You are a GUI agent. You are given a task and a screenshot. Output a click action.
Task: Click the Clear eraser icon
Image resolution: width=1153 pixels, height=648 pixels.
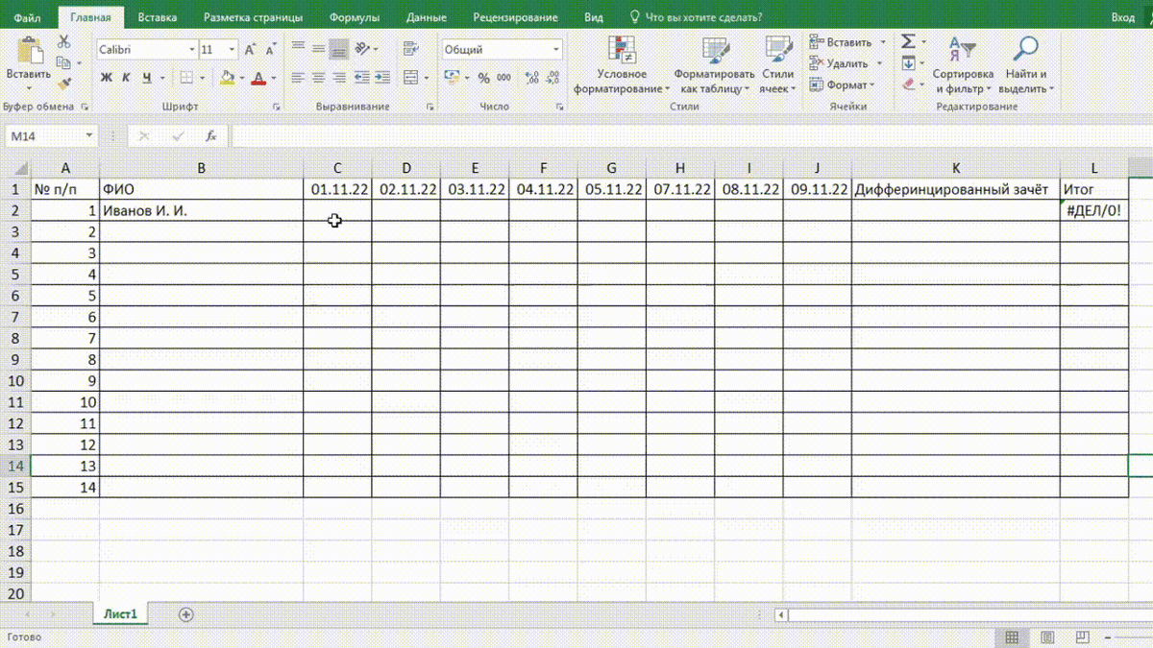[908, 84]
